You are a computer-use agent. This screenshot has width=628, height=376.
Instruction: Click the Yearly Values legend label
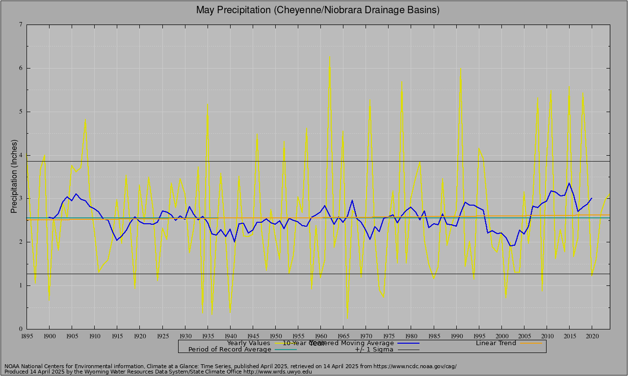[x=248, y=343]
